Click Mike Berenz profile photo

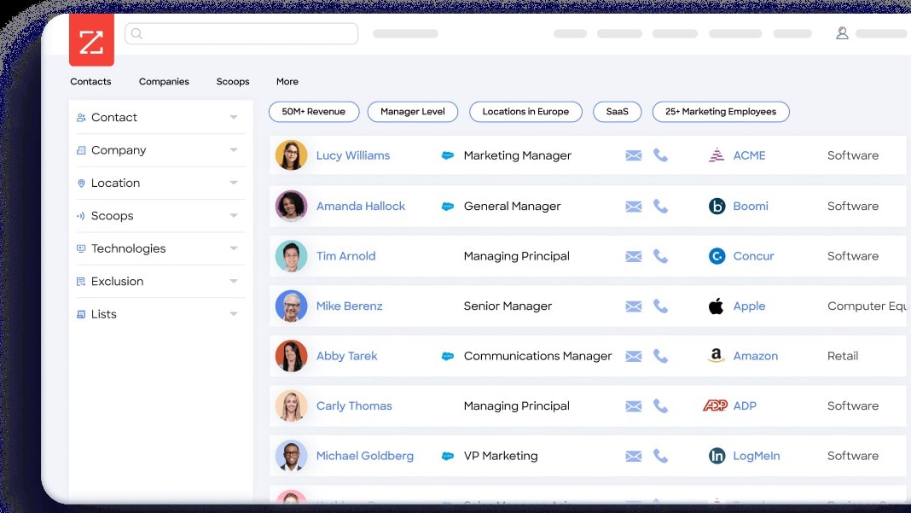pos(291,306)
